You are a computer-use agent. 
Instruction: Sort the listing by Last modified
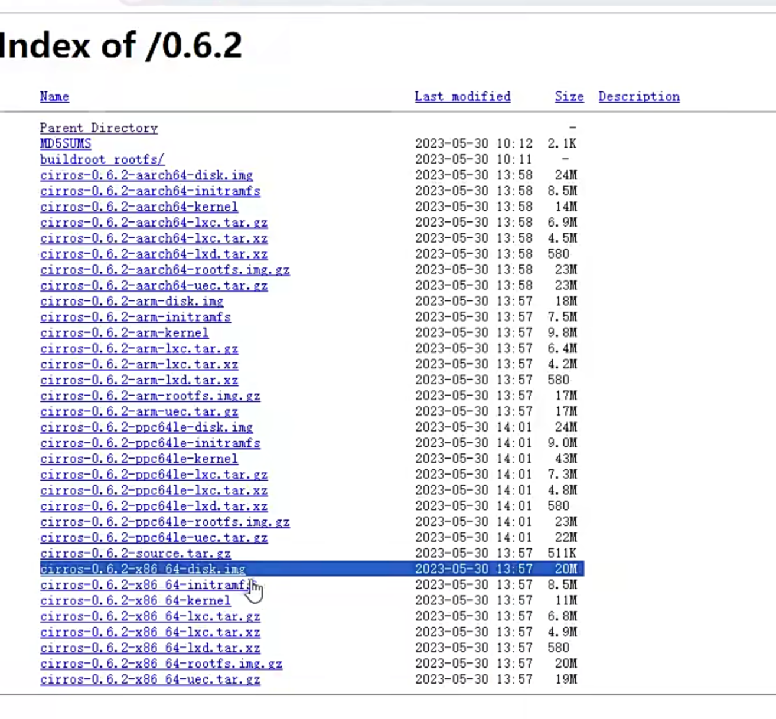point(462,96)
